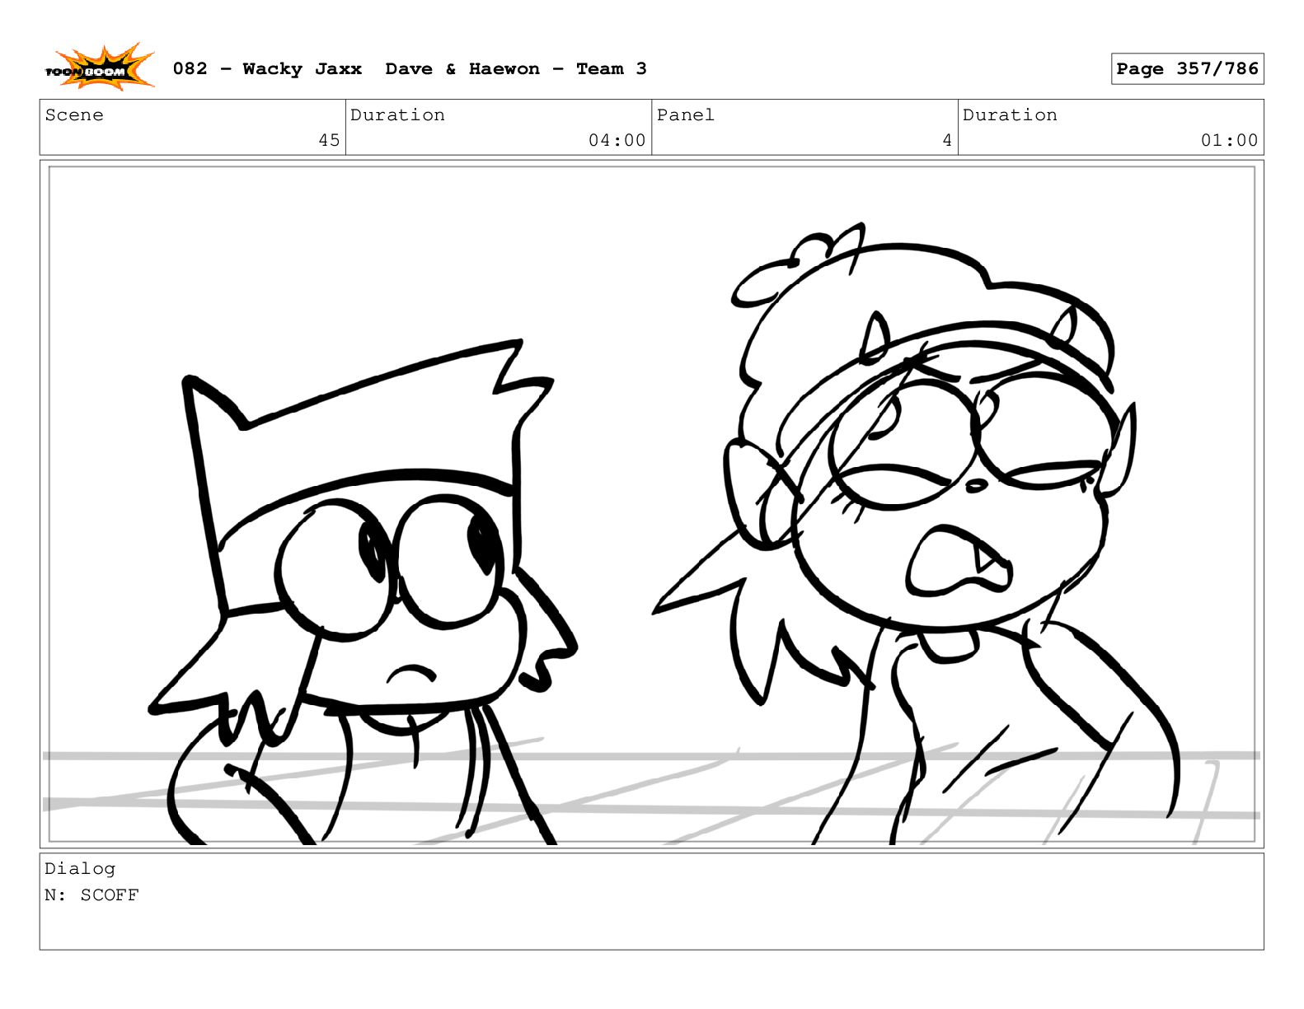Select the title '082 – Wacky Jaxx Dave & Haewon – Team 3'
This screenshot has width=1304, height=1009.
[410, 69]
